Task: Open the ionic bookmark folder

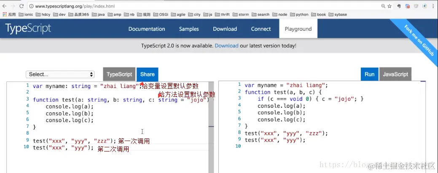Action: [x=26, y=14]
